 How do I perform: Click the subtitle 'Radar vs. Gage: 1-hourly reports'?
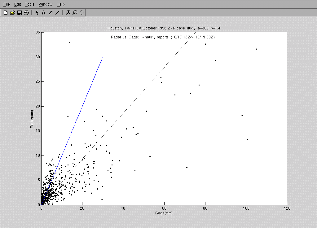[x=163, y=37]
